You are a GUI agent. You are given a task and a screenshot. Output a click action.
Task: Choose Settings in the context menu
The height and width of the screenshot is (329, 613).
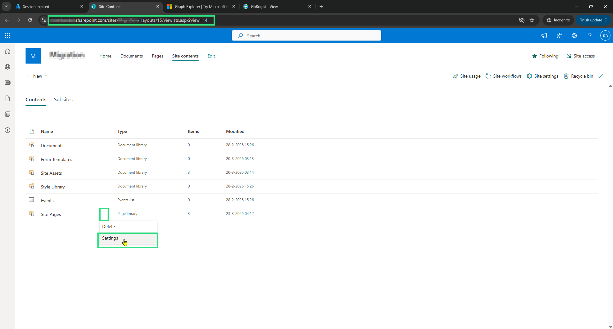110,238
